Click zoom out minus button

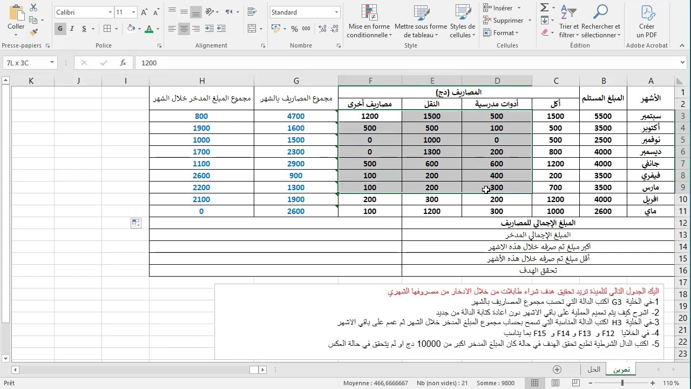591,383
